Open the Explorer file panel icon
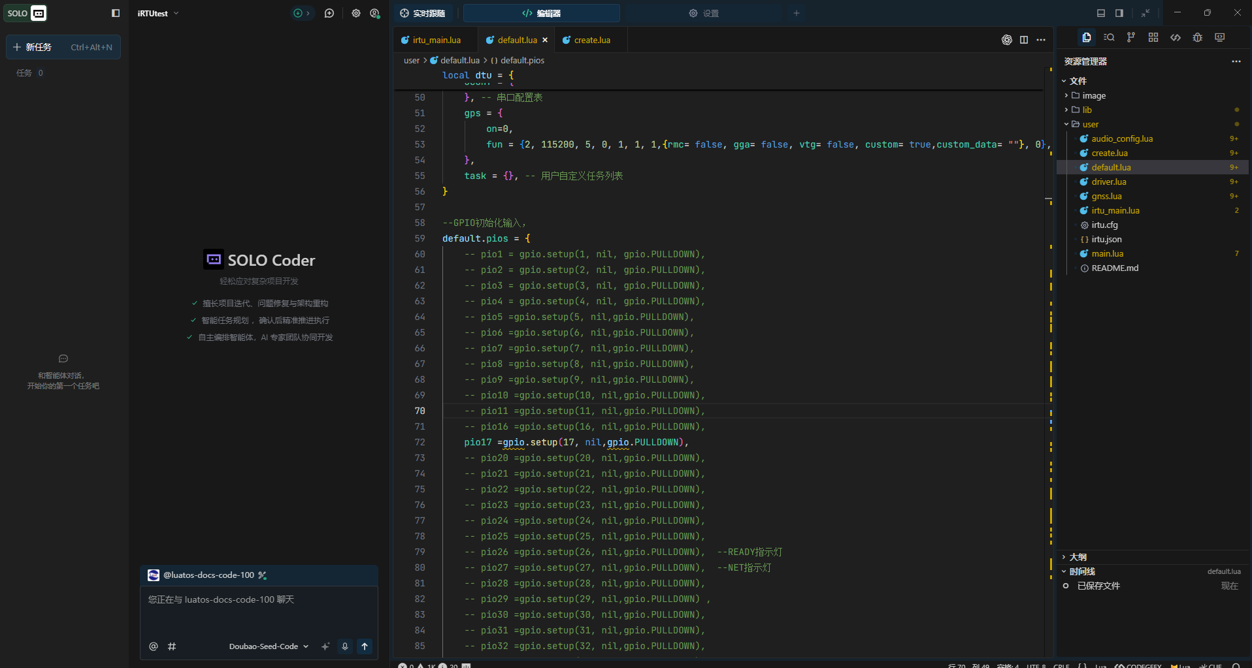The height and width of the screenshot is (668, 1252). click(1086, 37)
